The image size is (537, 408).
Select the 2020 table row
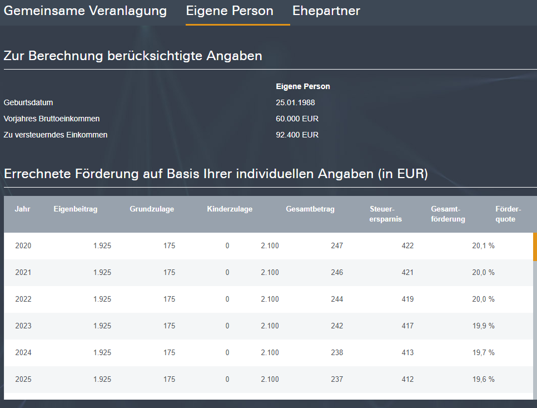(x=267, y=245)
